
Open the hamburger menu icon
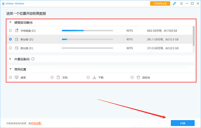point(181,4)
